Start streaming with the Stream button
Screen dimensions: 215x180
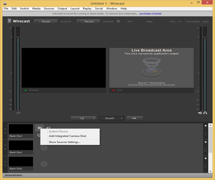[x=46, y=22]
